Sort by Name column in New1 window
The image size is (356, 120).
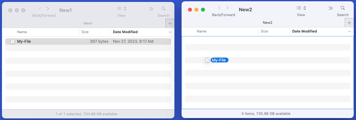pos(22,32)
